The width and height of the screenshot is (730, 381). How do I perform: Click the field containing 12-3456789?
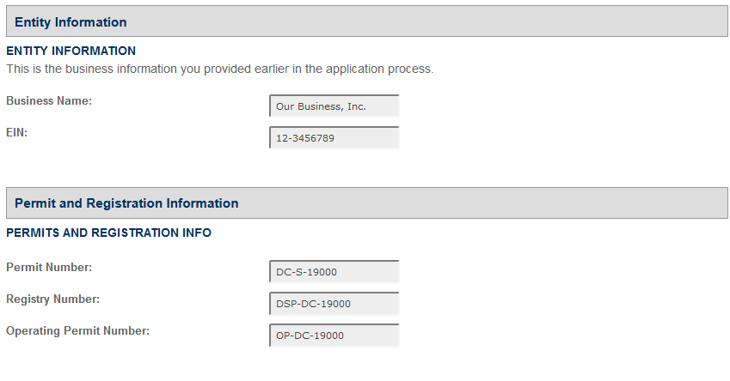(x=334, y=138)
